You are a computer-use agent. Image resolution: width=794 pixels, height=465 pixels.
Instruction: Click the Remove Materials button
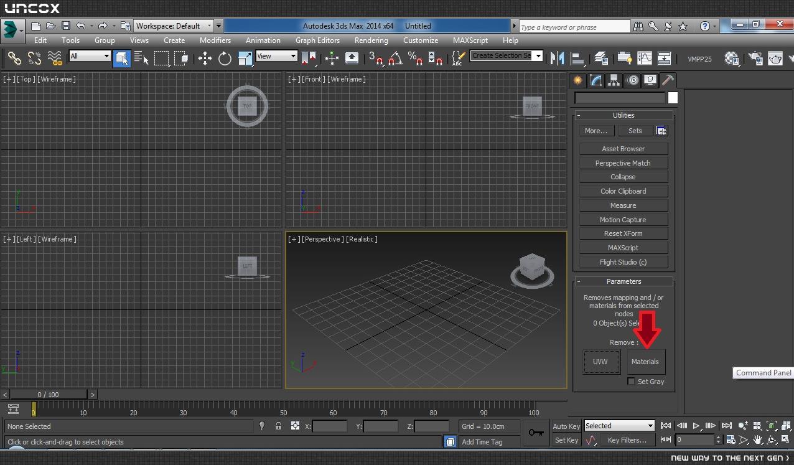click(x=645, y=362)
